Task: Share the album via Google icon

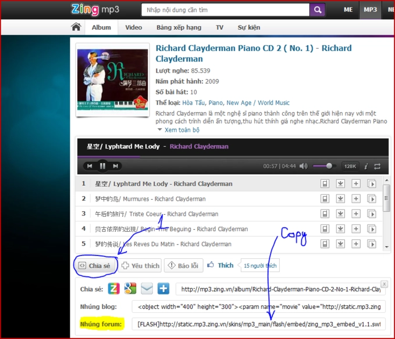Action: pyautogui.click(x=130, y=288)
